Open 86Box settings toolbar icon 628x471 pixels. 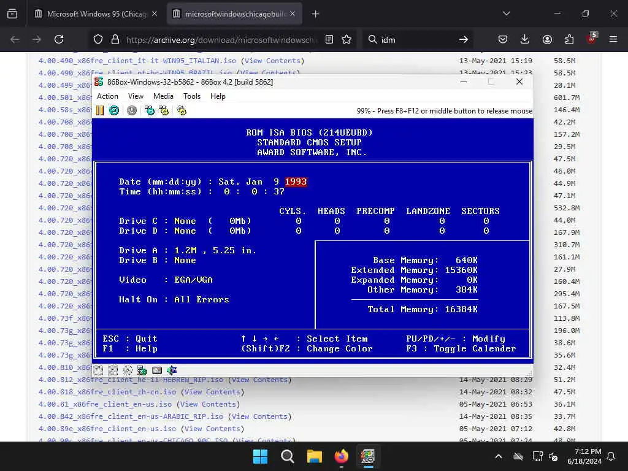tap(182, 110)
